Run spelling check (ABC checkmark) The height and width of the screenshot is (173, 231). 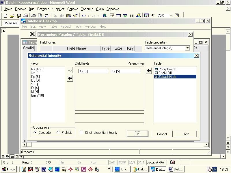tap(47, 16)
